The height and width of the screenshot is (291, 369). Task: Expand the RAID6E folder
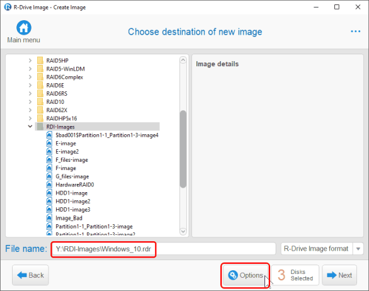click(x=30, y=85)
